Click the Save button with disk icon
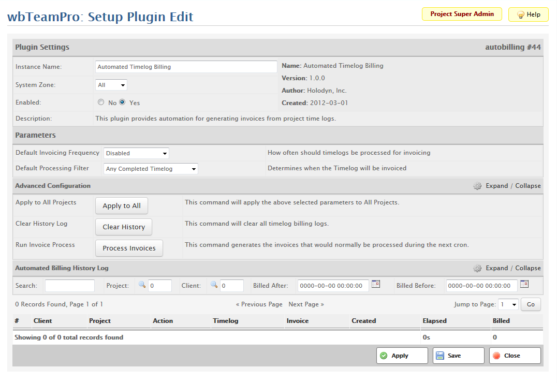The height and width of the screenshot is (383, 557). [458, 356]
